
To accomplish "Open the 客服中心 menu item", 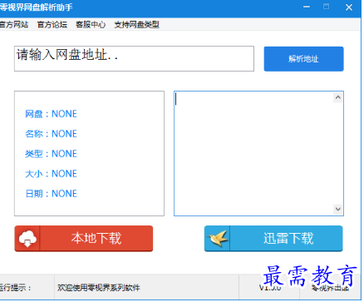I will pos(91,25).
